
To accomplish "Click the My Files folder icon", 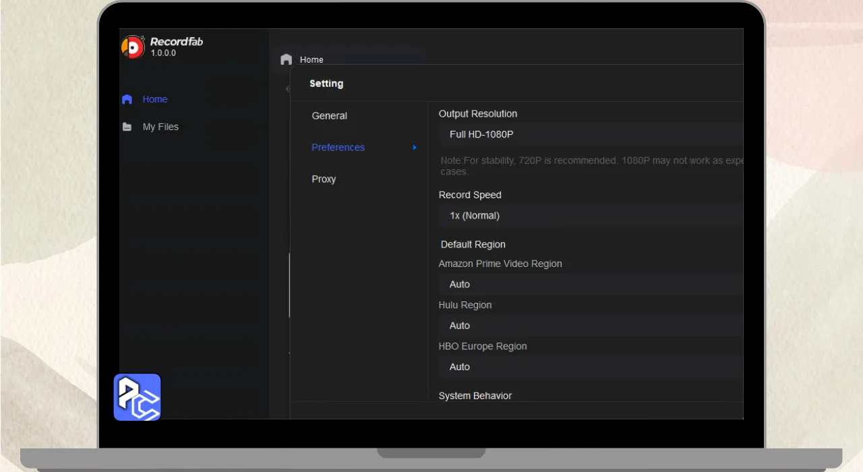I will [127, 127].
